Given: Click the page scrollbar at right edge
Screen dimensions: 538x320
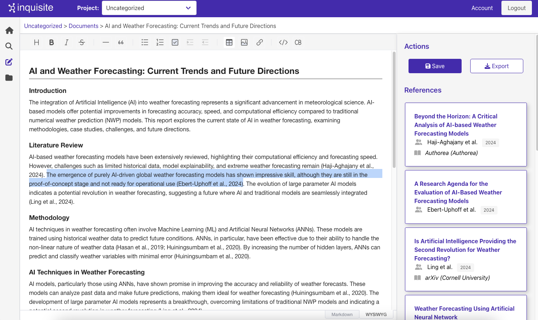Looking at the screenshot, I should (537, 93).
